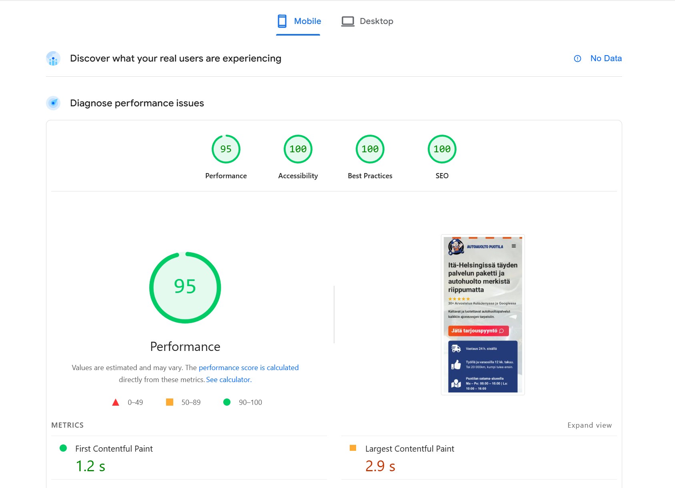
Task: Click the page screenshot thumbnail
Action: pos(483,315)
